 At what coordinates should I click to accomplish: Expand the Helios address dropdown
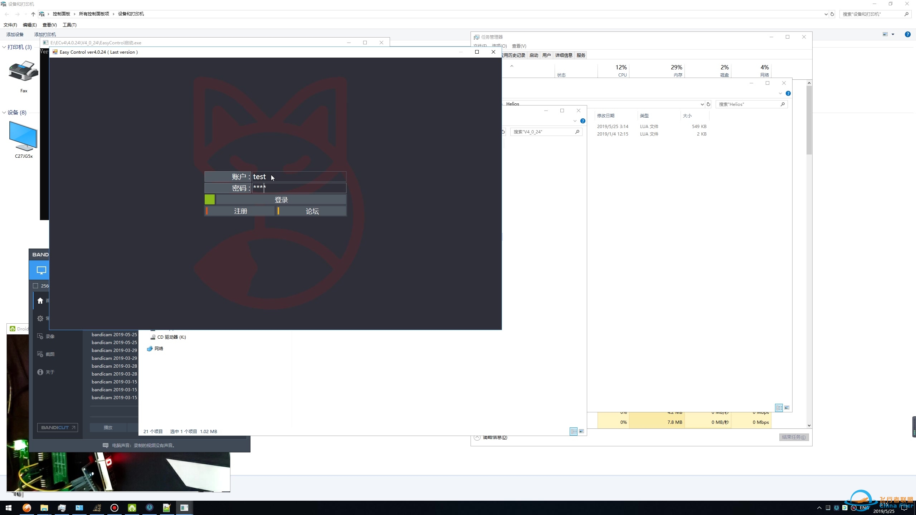(x=702, y=104)
